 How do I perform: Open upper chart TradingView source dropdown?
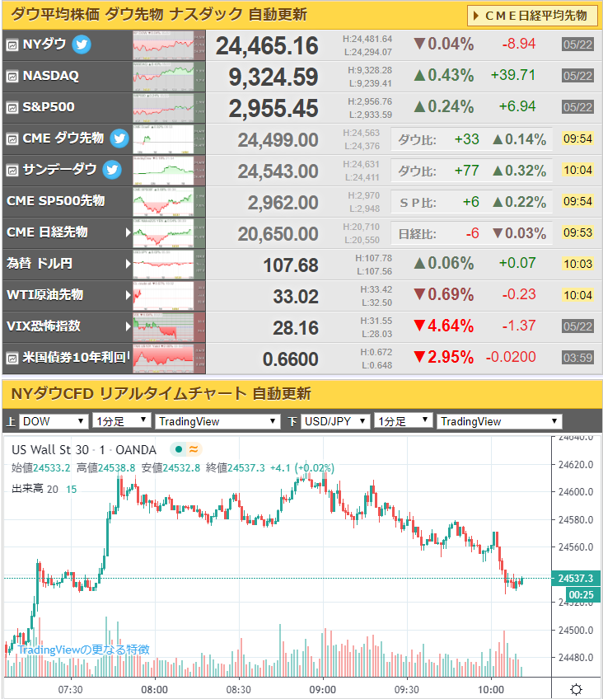click(x=217, y=421)
